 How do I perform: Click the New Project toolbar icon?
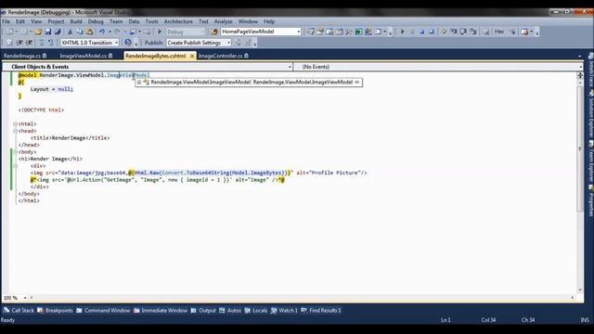click(10, 32)
